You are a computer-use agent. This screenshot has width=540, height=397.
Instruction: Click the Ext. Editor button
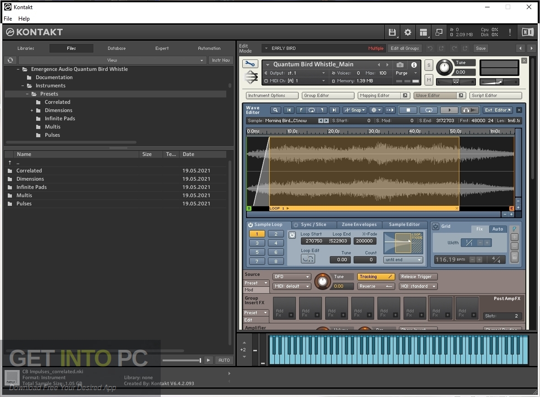498,110
